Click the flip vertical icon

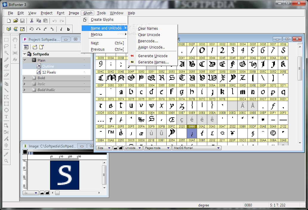(16, 29)
